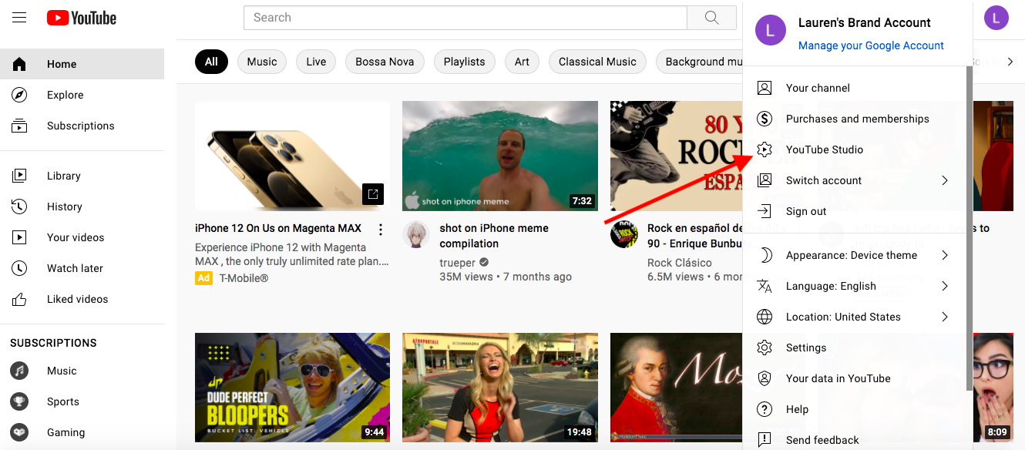Click the Rock Clásico channel name
The height and width of the screenshot is (450, 1025).
click(680, 263)
